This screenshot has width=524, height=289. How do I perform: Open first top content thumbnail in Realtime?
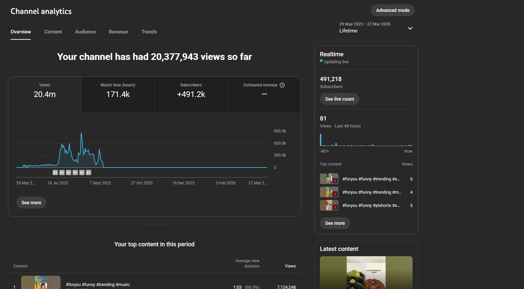pos(329,179)
